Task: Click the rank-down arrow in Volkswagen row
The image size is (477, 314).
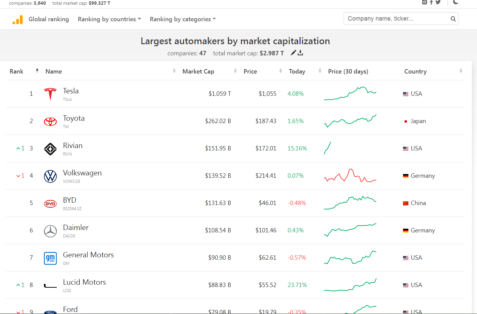Action: (x=18, y=176)
